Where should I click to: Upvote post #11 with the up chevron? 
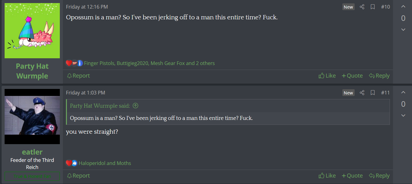(x=403, y=93)
